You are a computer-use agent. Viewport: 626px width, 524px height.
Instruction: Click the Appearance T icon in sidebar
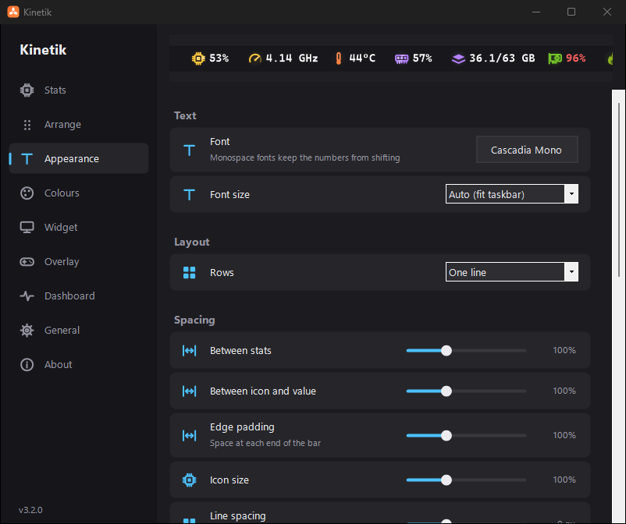tap(27, 159)
